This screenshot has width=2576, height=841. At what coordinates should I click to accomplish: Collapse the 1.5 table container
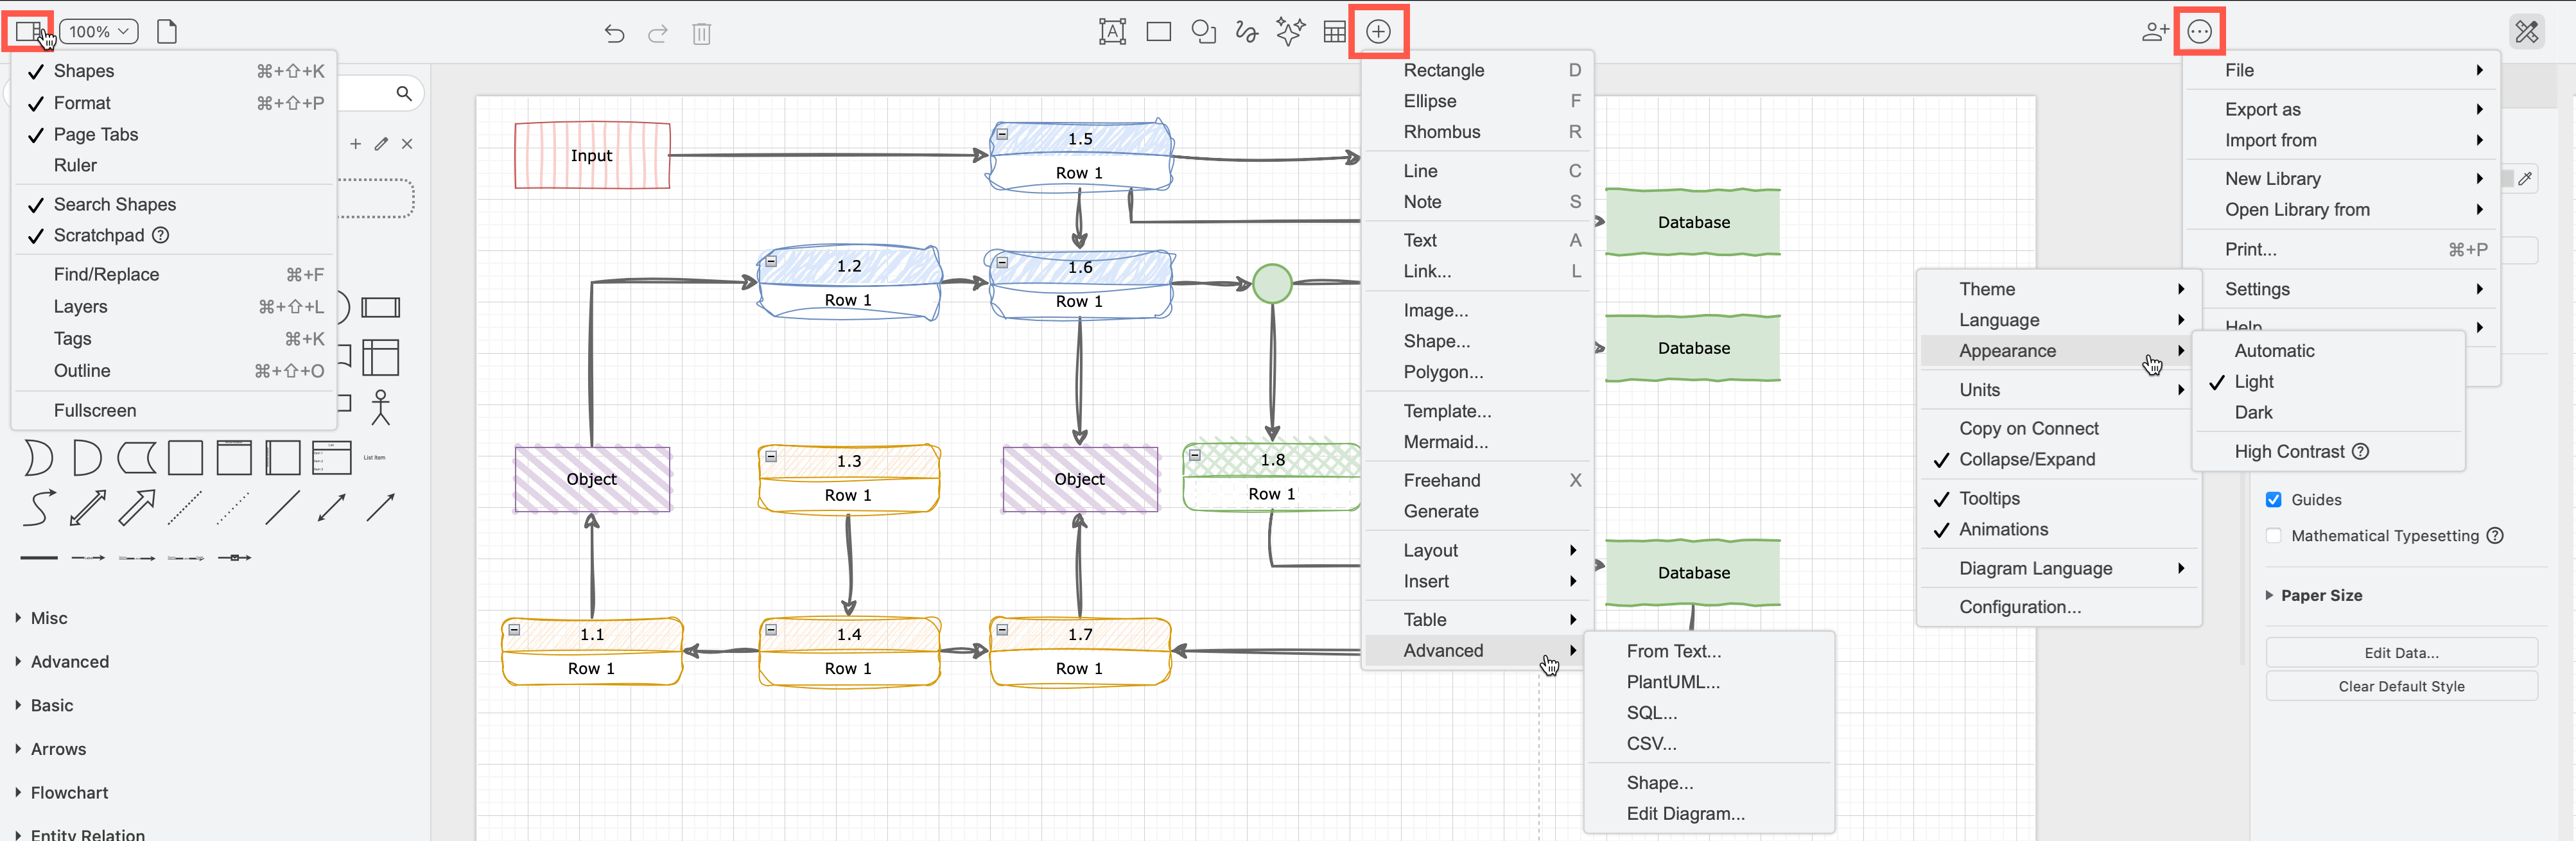tap(1002, 134)
